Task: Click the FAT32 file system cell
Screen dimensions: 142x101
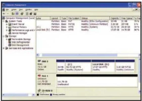Action: click(71, 24)
